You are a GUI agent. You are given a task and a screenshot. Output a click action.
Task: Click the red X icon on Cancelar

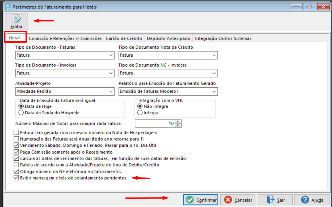click(228, 200)
